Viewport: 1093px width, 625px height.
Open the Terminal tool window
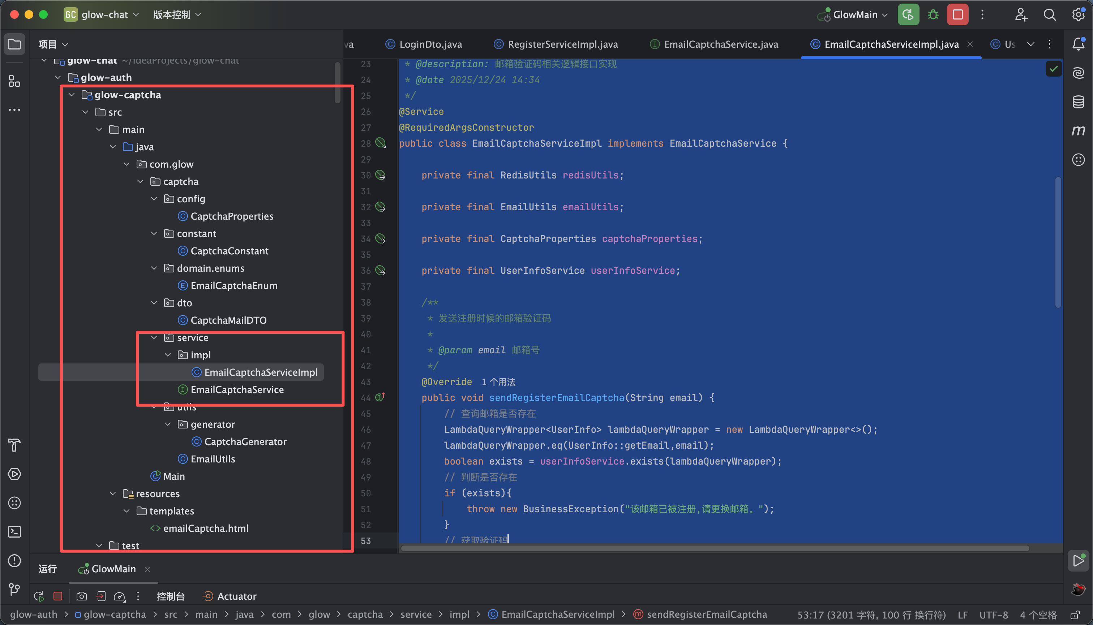point(14,532)
